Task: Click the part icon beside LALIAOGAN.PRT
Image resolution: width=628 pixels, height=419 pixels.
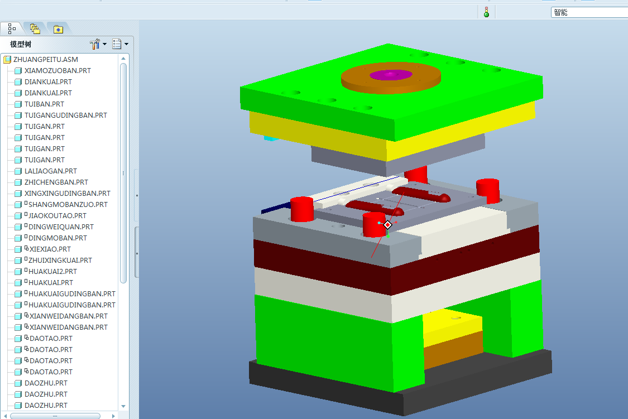Action: click(18, 171)
